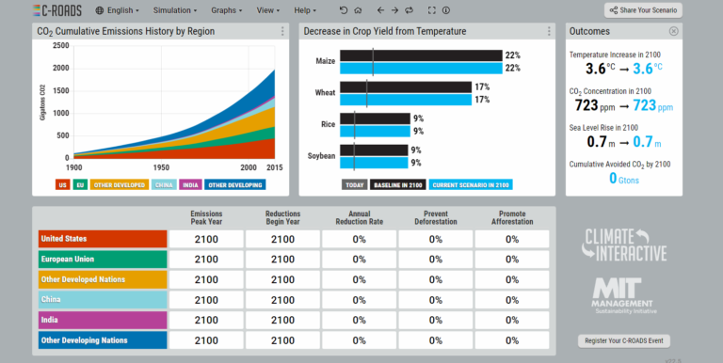Open the View menu
The image size is (723, 363).
[x=268, y=10]
